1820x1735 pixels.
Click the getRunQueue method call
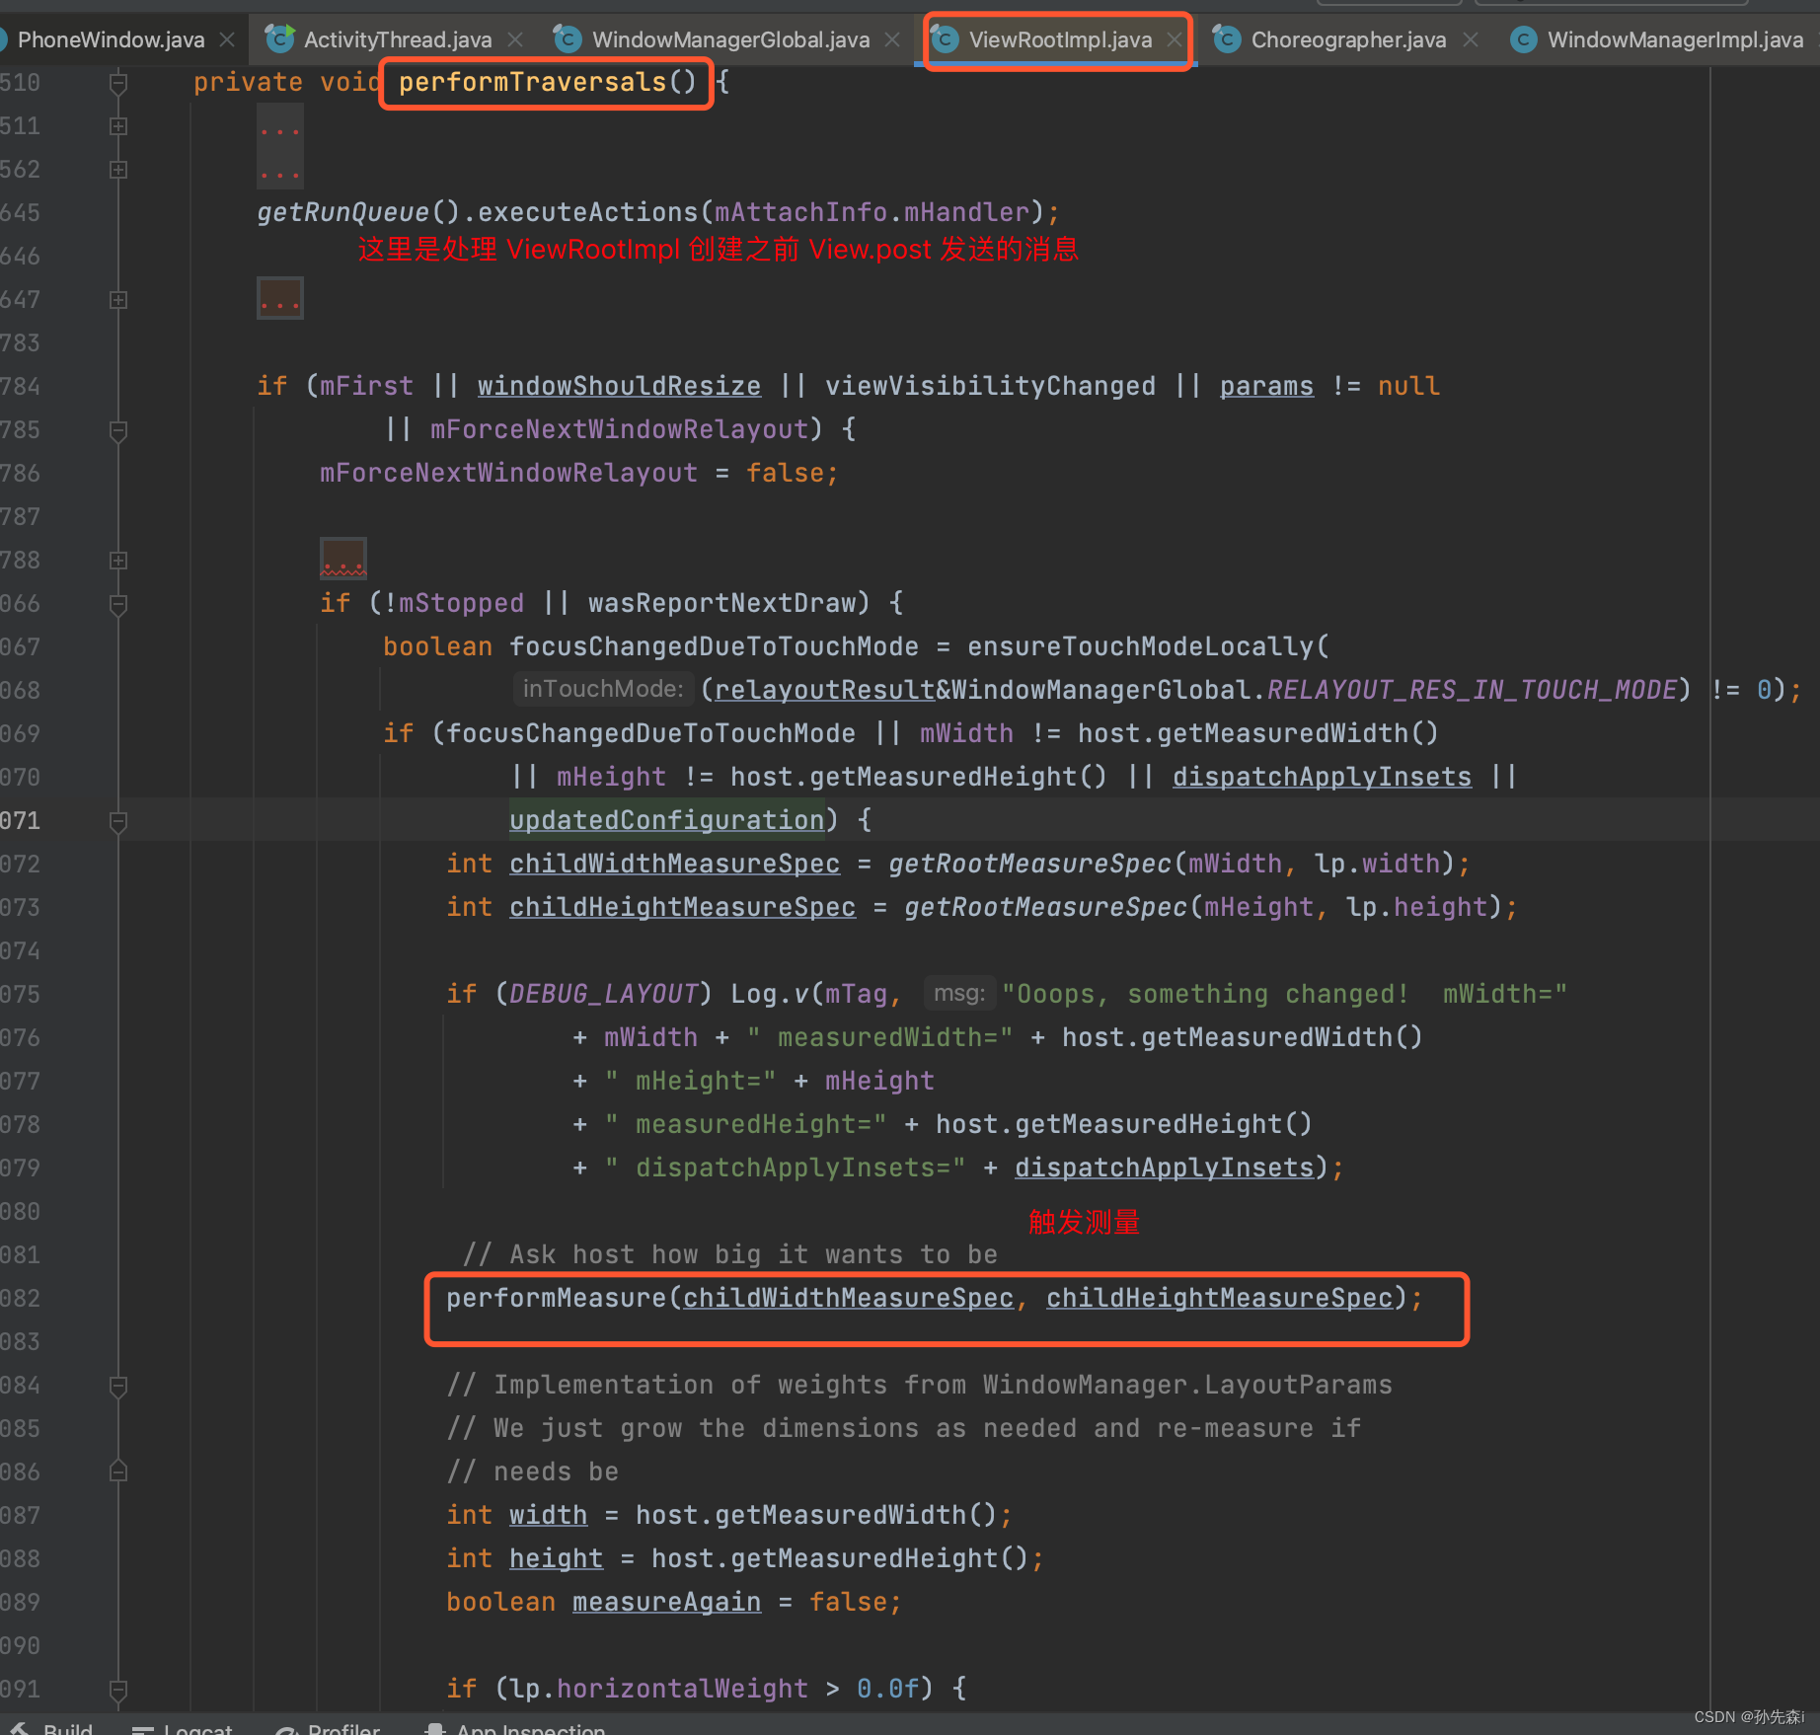(343, 212)
